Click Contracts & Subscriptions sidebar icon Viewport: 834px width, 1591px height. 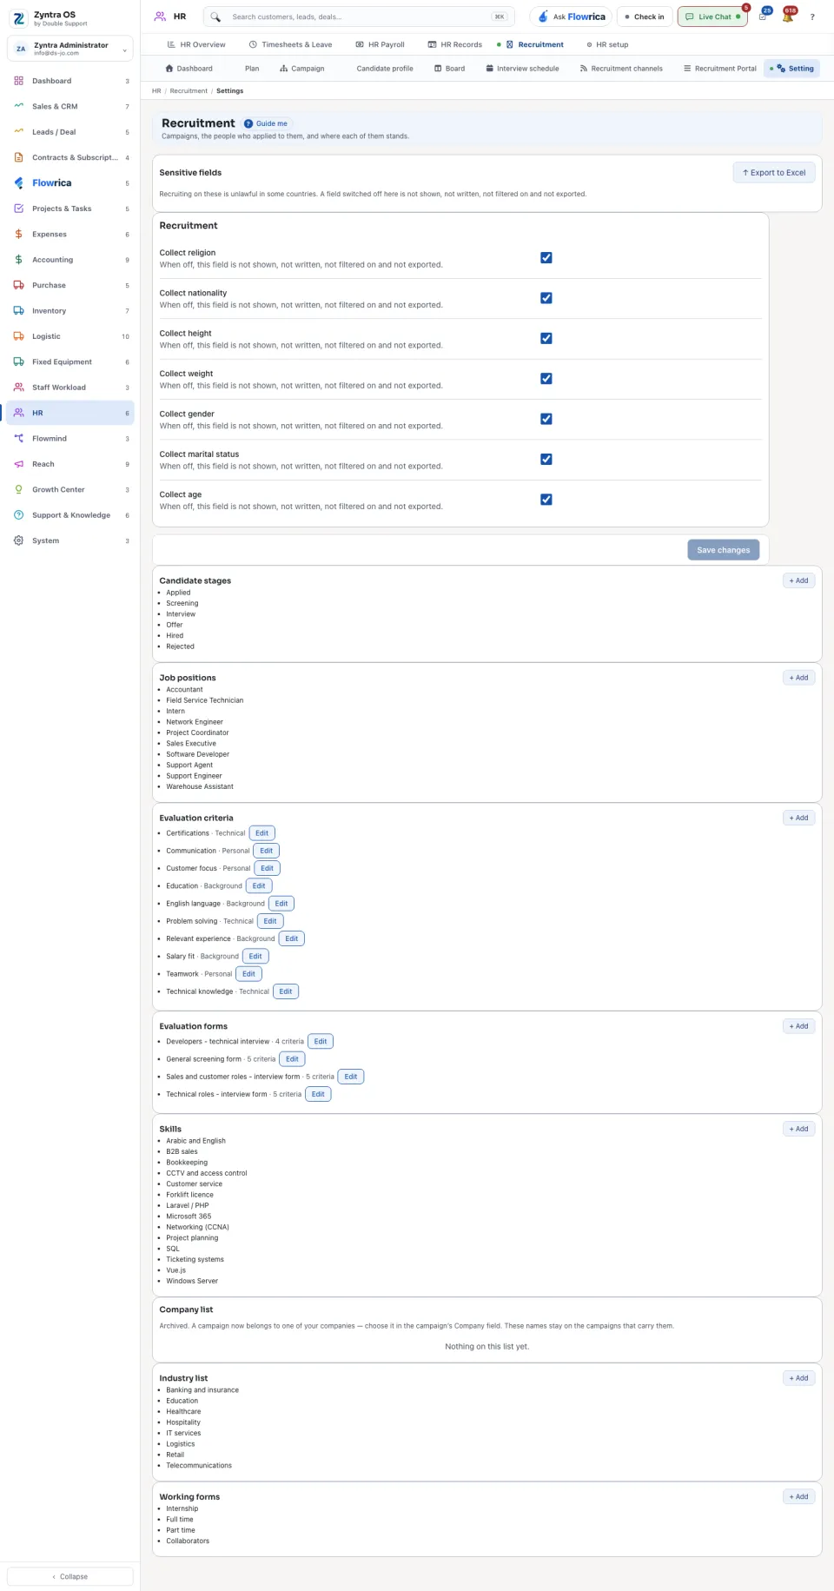[x=18, y=157]
